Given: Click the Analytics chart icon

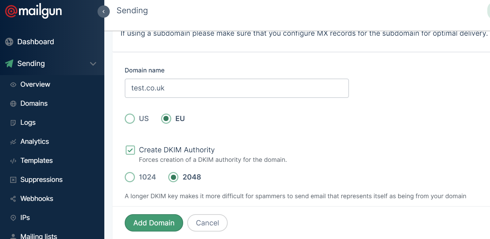Looking at the screenshot, I should (13, 142).
